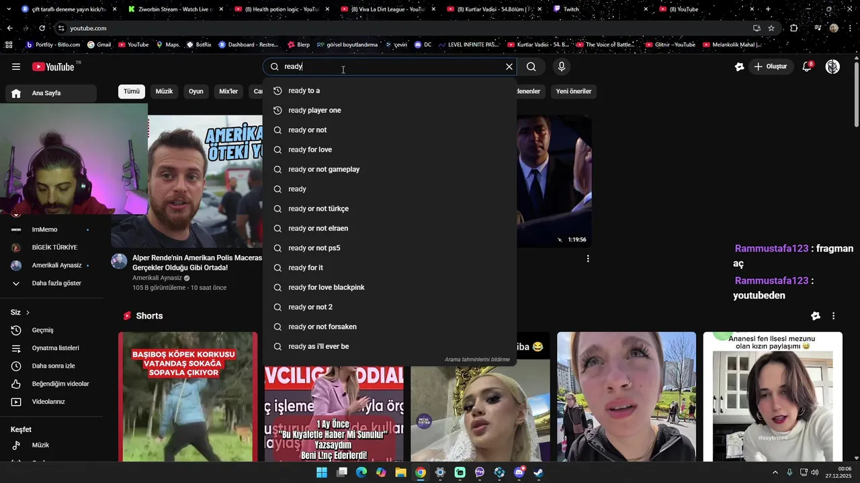Expand the Siz section chevron
Image resolution: width=860 pixels, height=483 pixels.
point(28,313)
